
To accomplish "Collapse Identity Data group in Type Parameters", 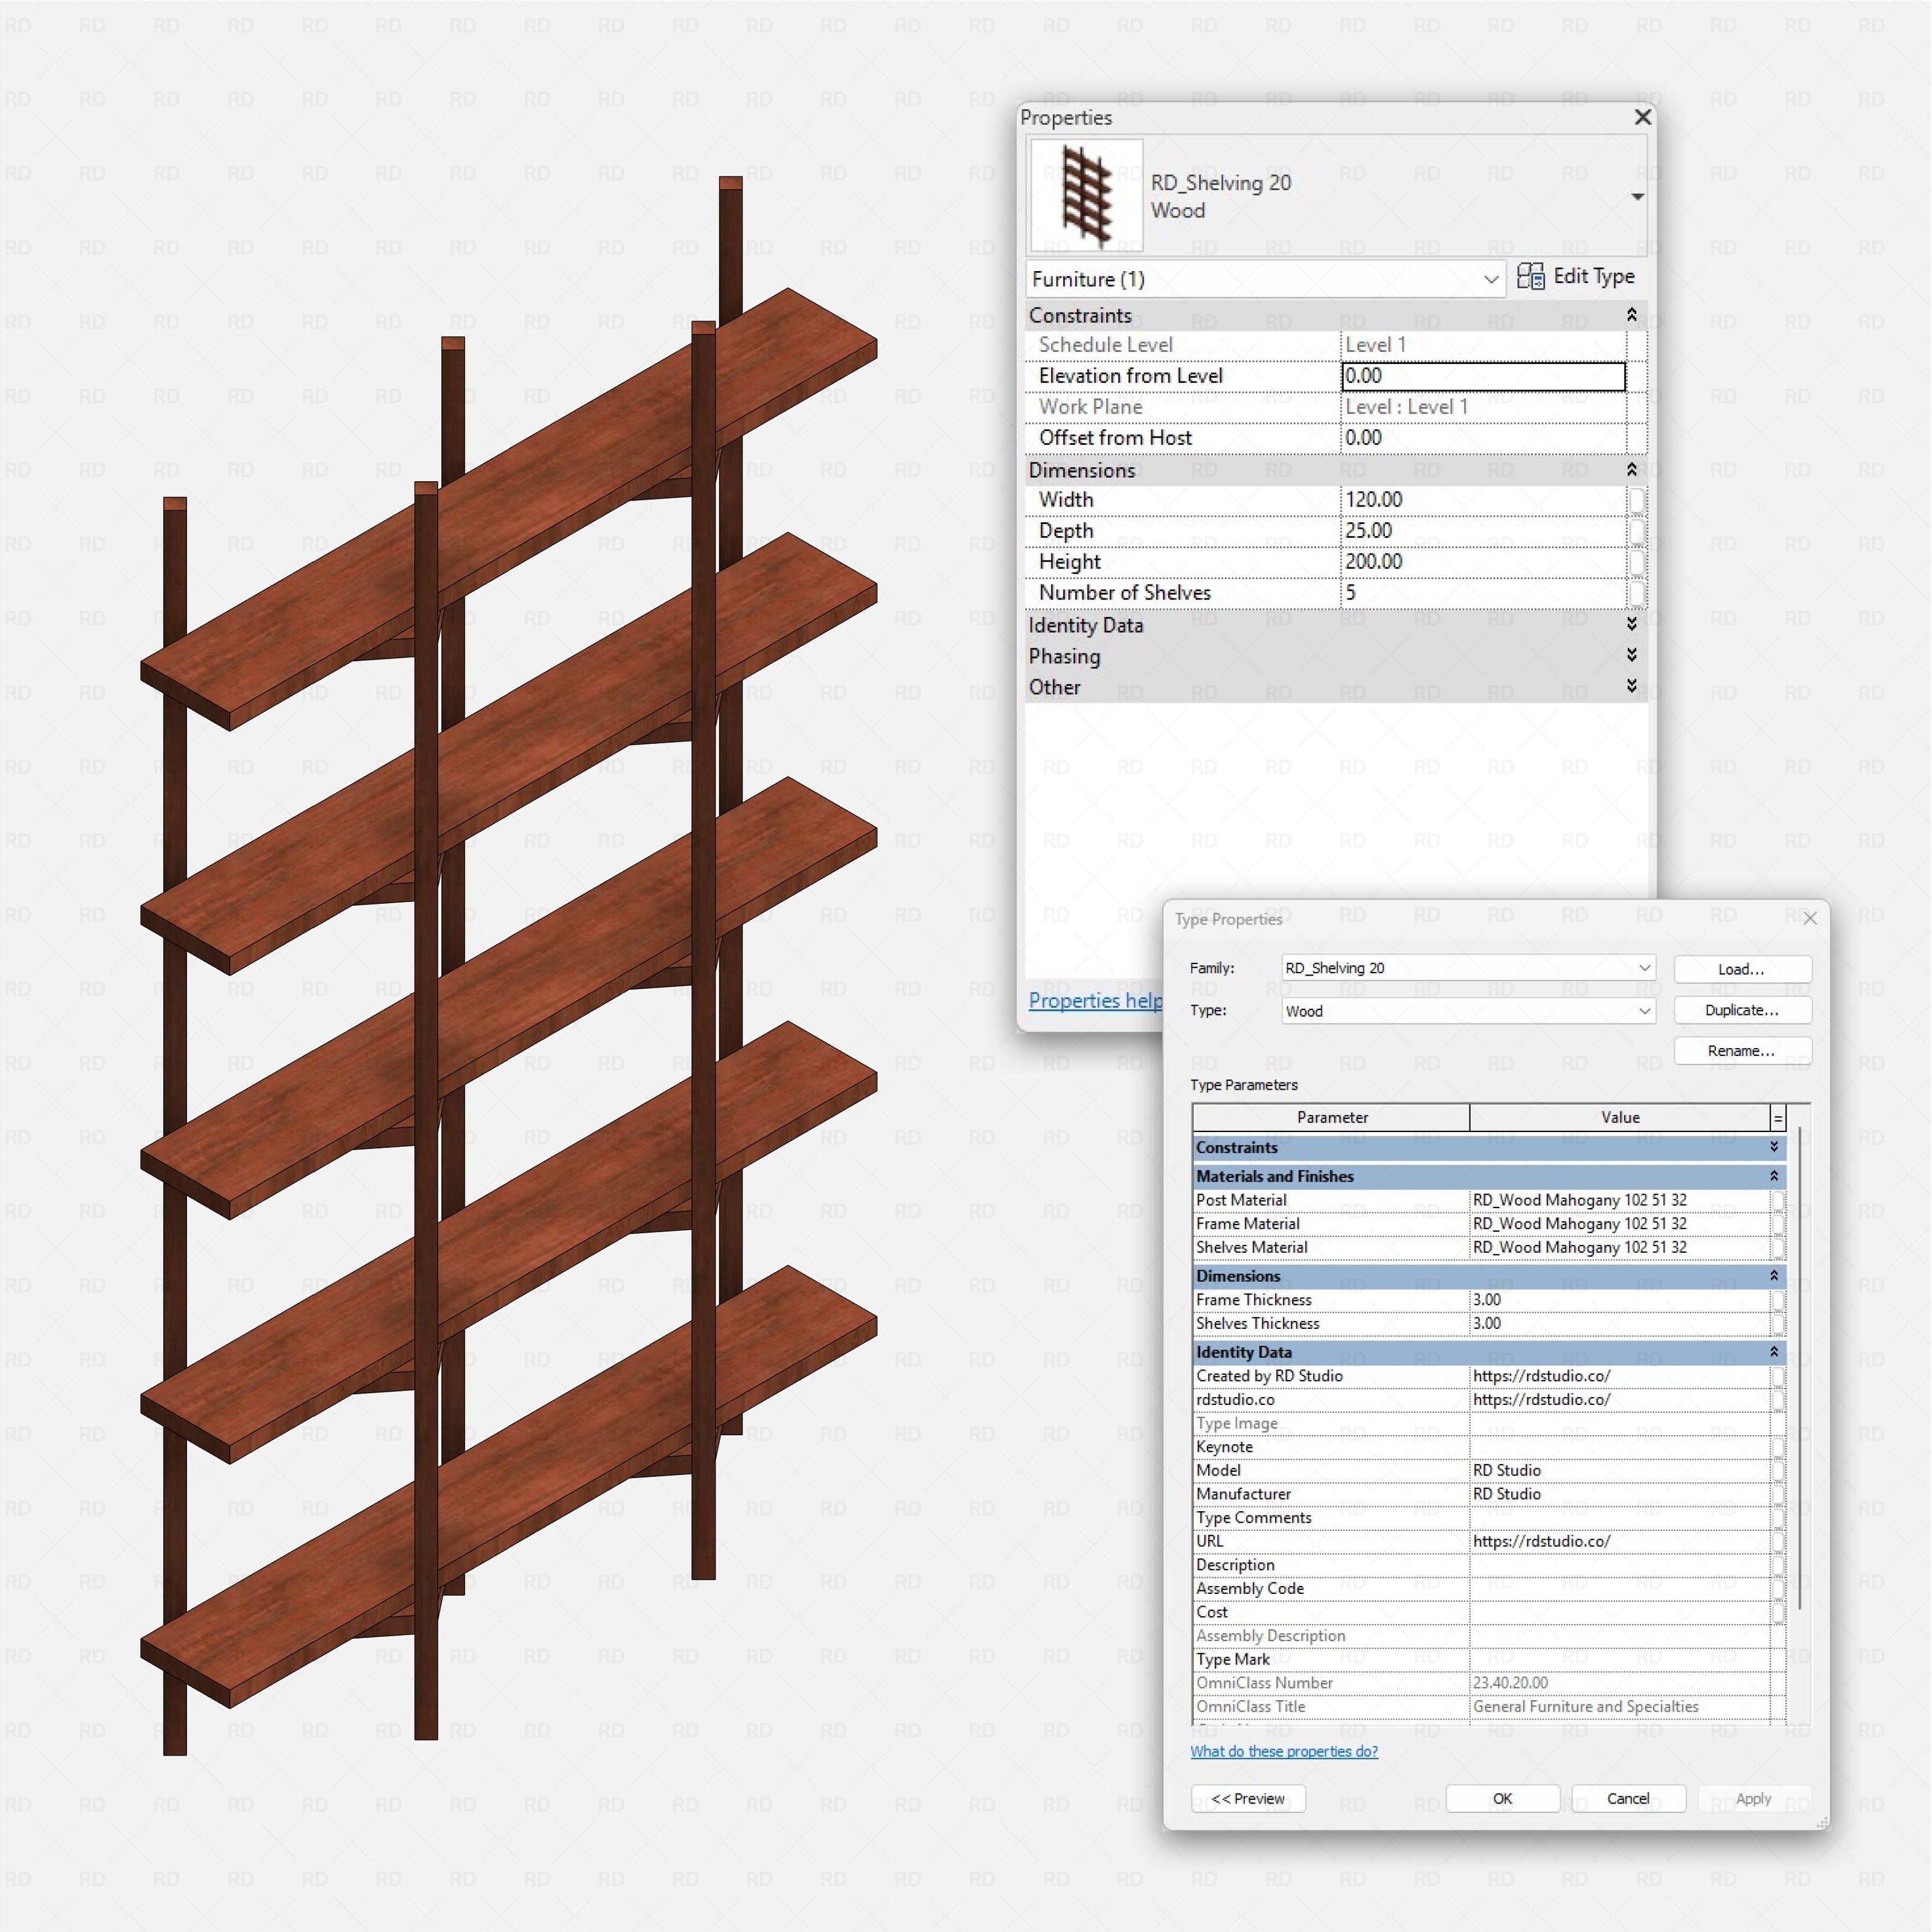I will 1774,1352.
